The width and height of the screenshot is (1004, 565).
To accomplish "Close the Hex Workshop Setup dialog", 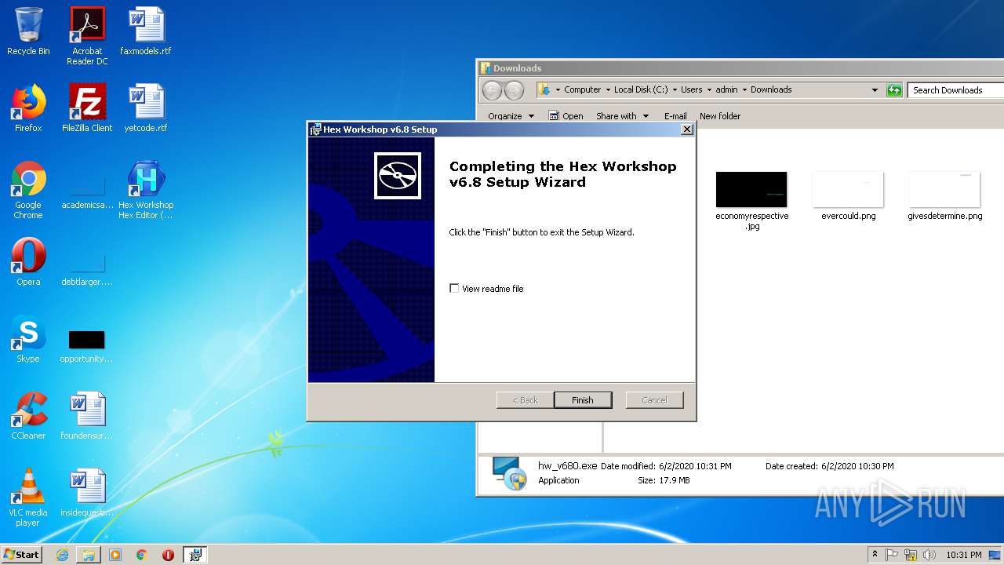I will tap(686, 129).
